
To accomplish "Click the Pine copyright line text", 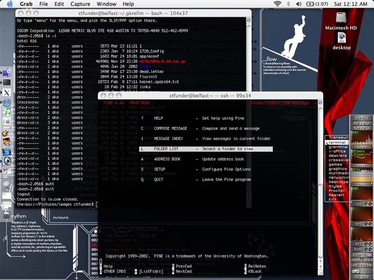I will click(187, 256).
